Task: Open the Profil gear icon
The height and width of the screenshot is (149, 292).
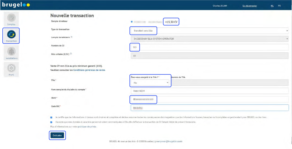Action: coord(11,68)
